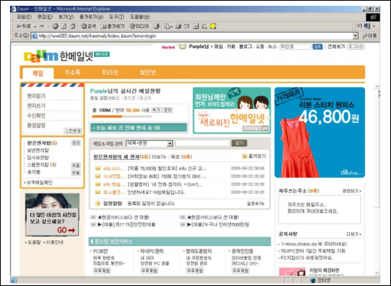Click envelope icon of 로스쿨전 mail
The width and height of the screenshot is (391, 286).
(x=98, y=192)
